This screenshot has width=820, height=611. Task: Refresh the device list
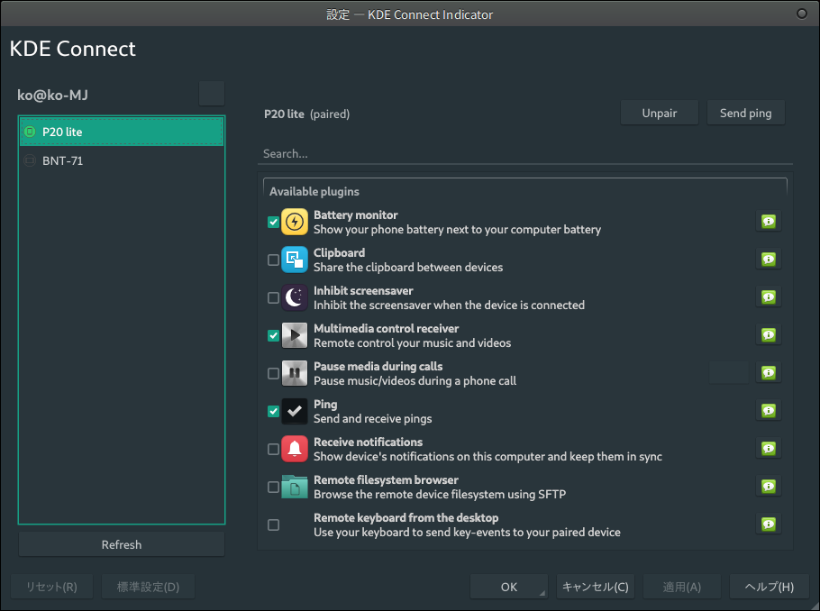coord(122,544)
